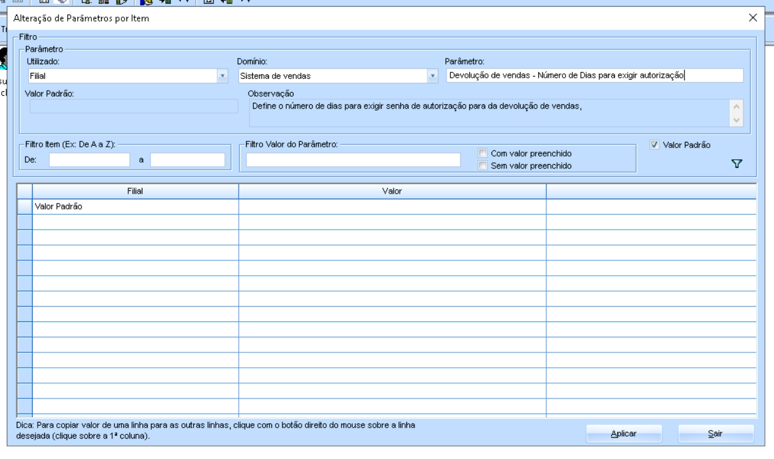Screen dimensions: 774x459
Task: Click the Aplicar button
Action: (624, 434)
